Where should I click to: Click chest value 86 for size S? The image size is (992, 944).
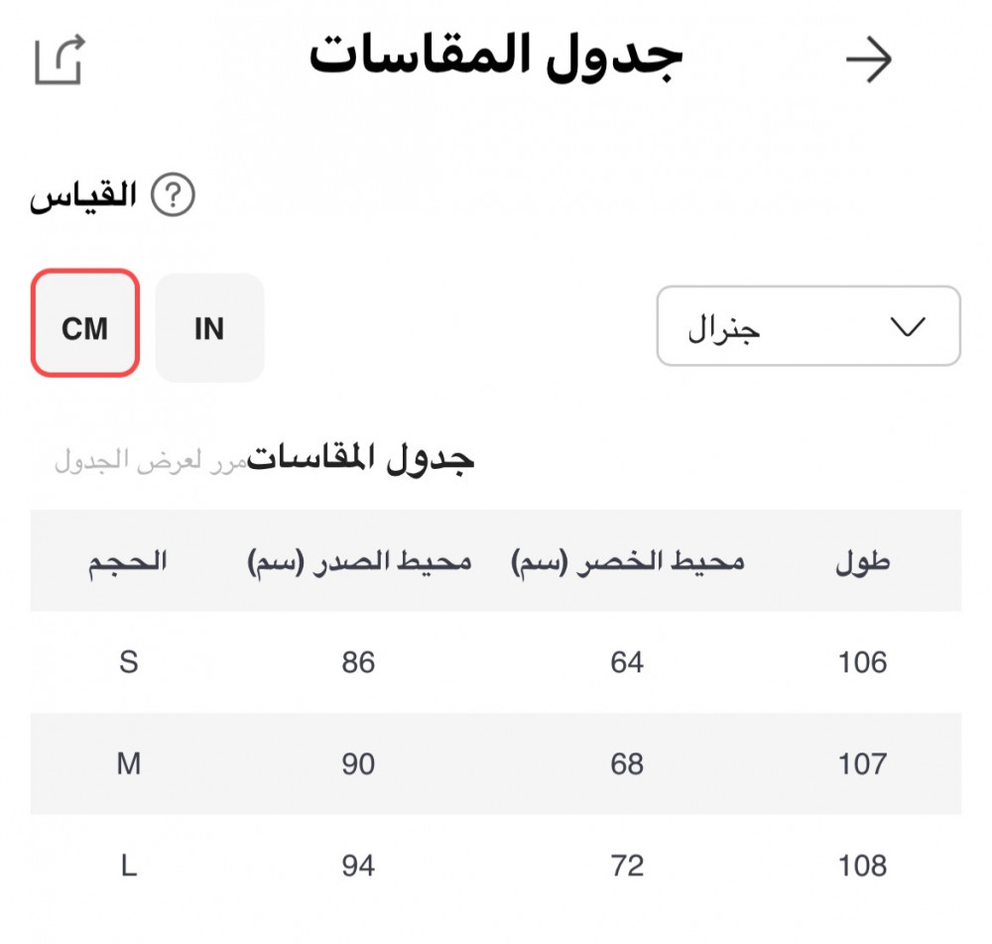coord(358,661)
